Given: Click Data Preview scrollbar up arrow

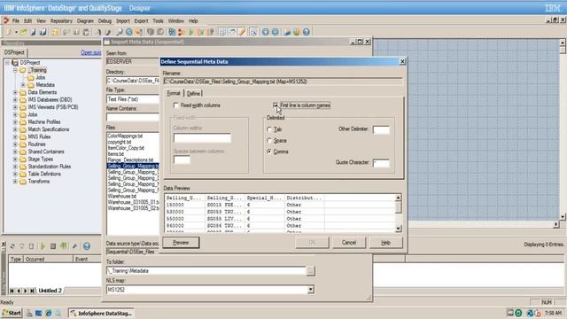Looking at the screenshot, I should pyautogui.click(x=398, y=198).
